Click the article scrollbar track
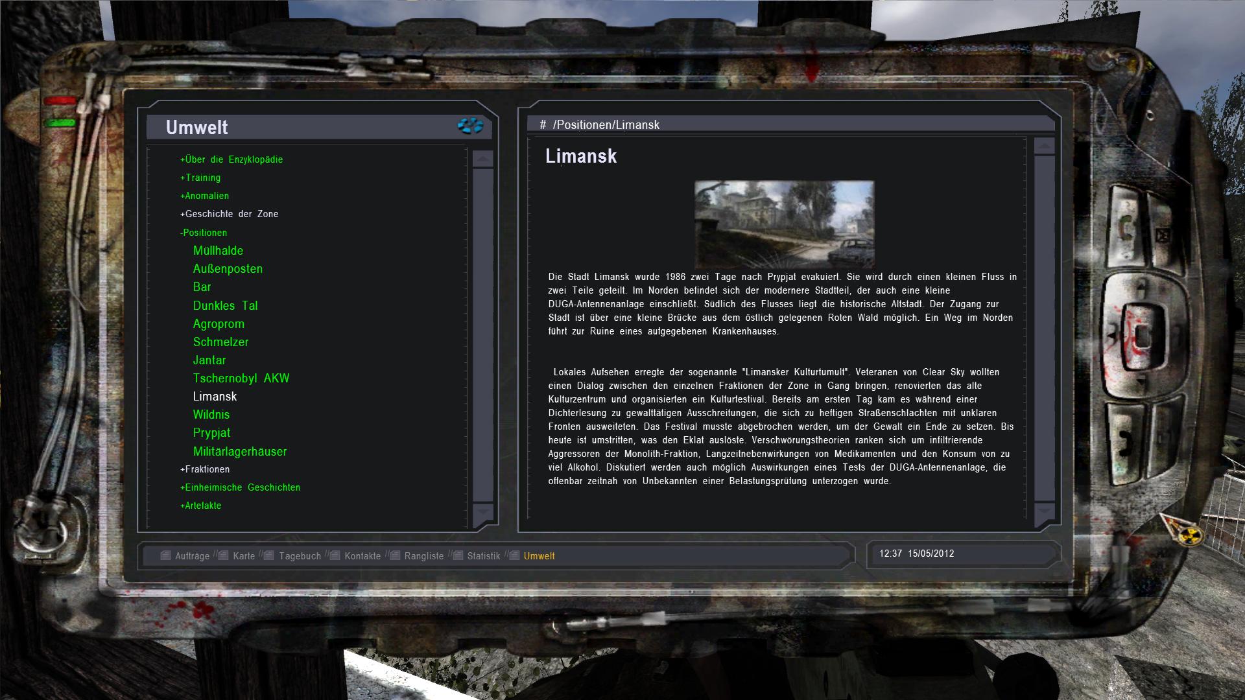This screenshot has width=1245, height=700. 1045,328
